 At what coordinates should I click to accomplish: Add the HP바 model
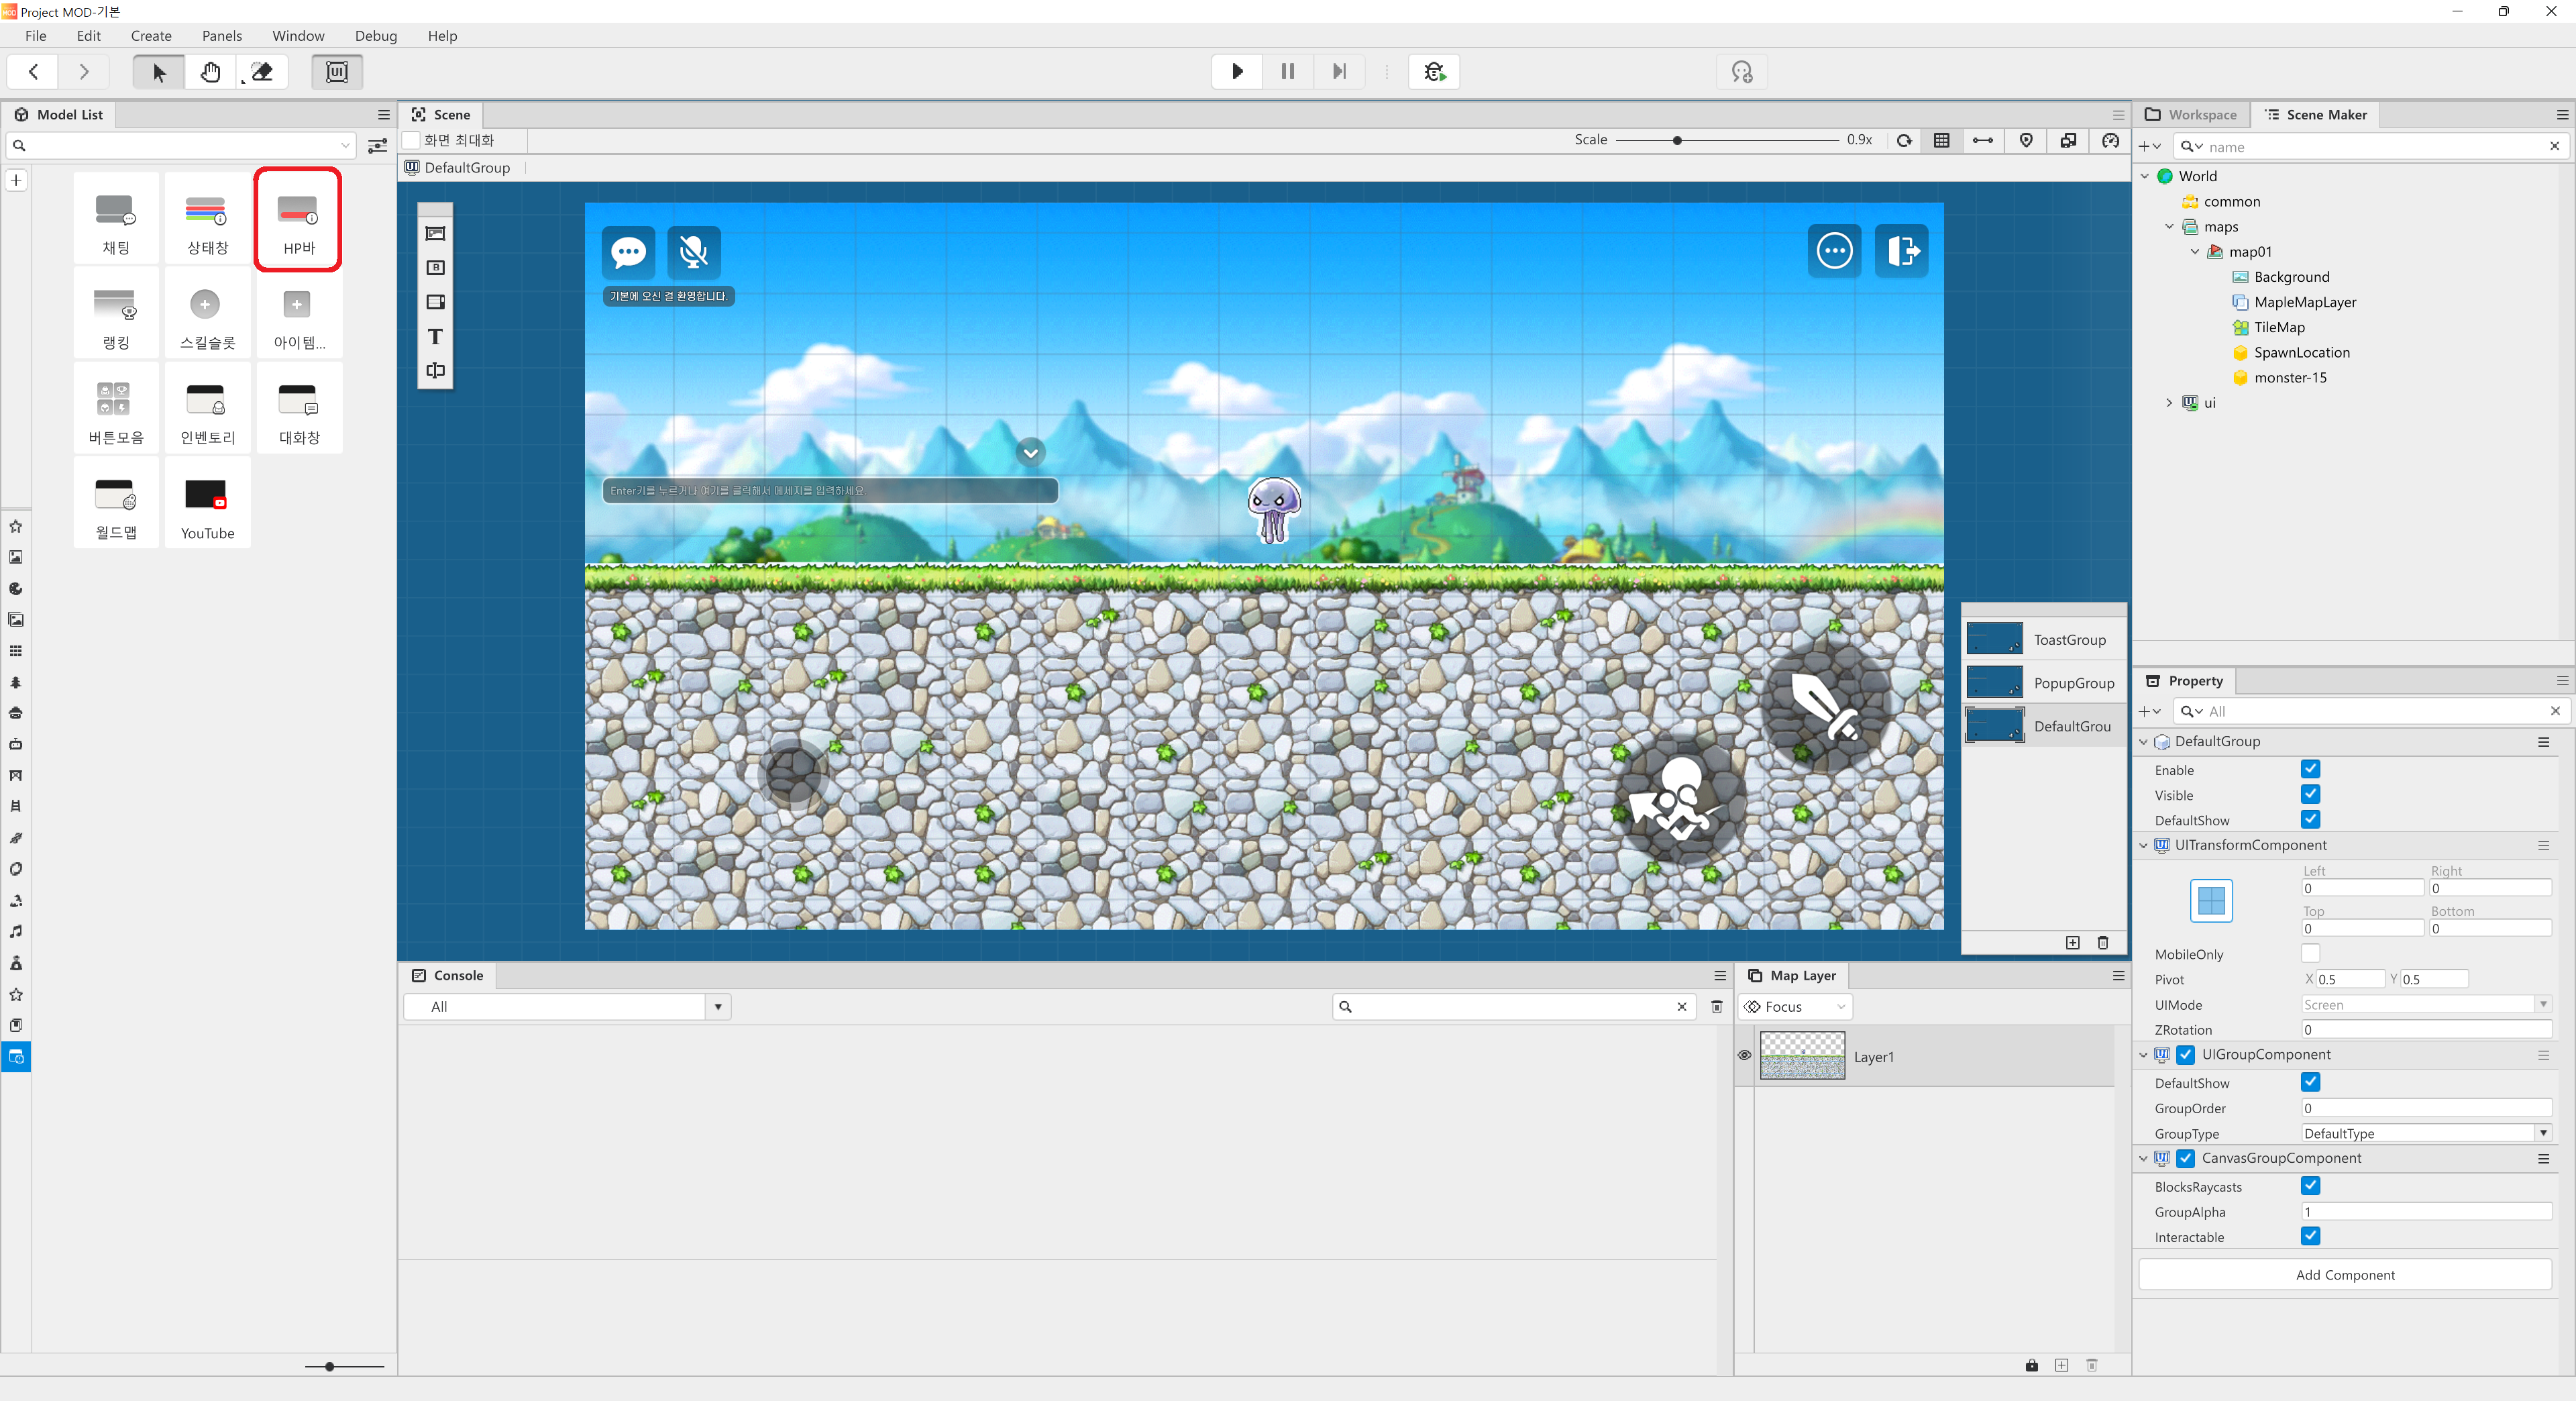tap(298, 219)
